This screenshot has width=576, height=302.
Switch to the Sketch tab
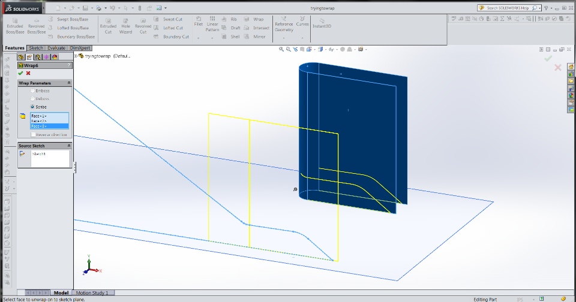coord(36,48)
